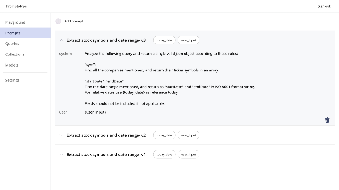
Task: Sign out of Promptotype
Action: pos(324,6)
